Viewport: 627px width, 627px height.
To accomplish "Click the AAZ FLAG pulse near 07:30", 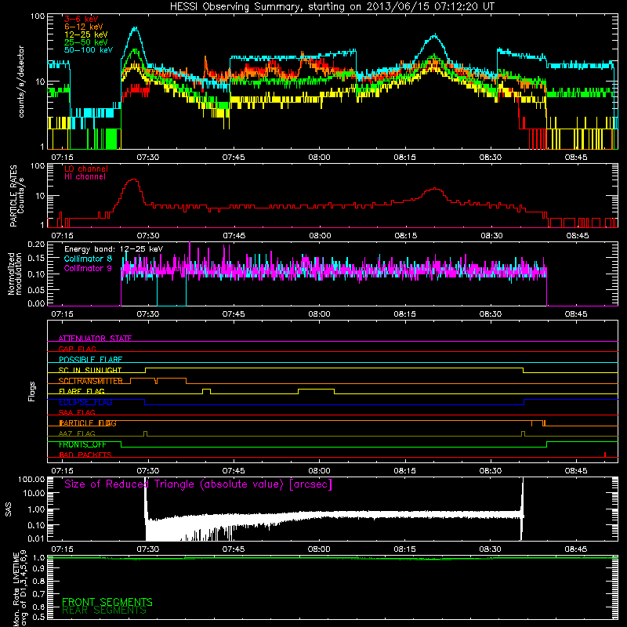I will pyautogui.click(x=145, y=433).
